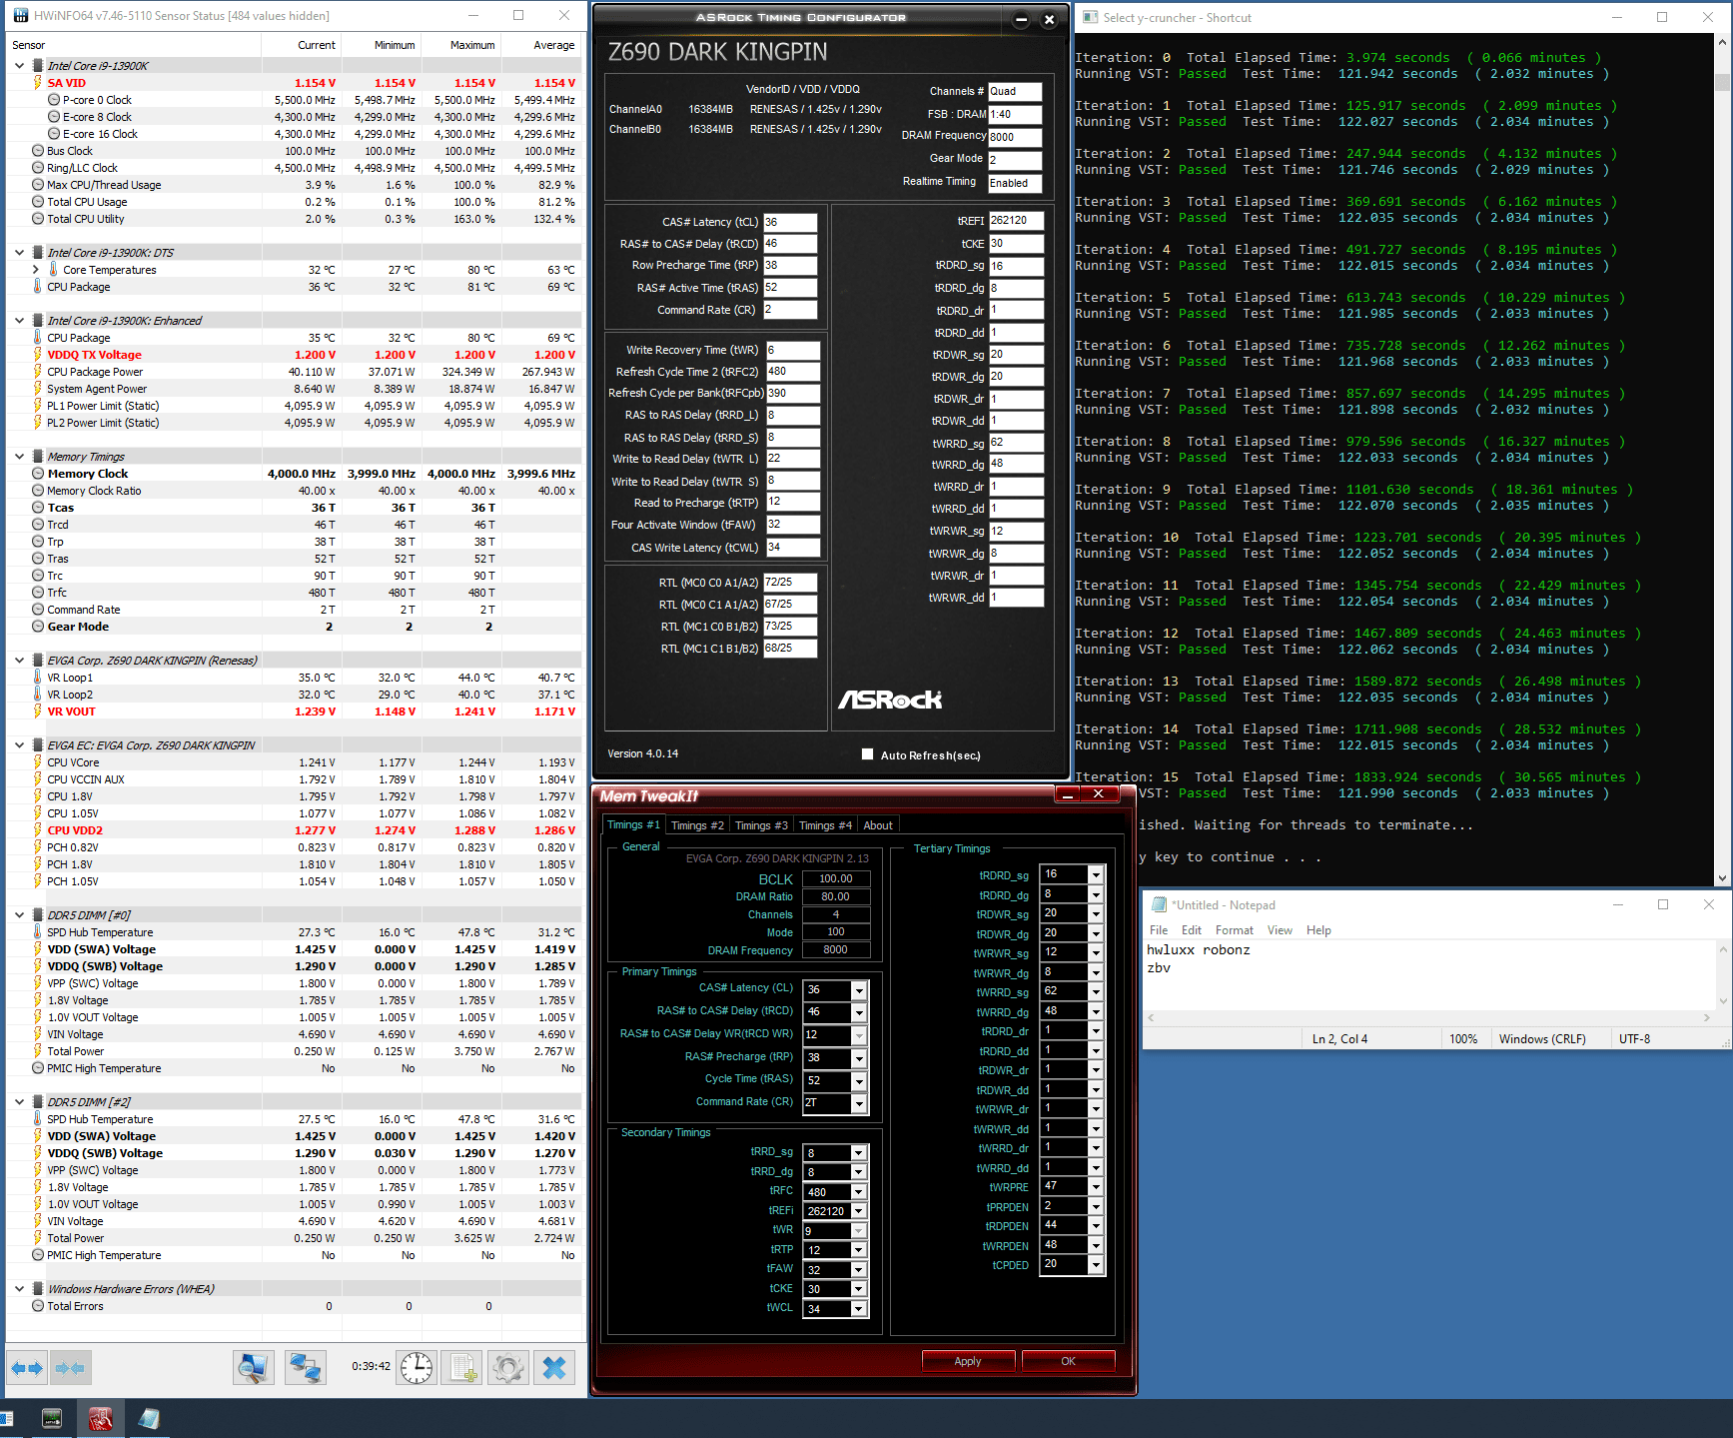The height and width of the screenshot is (1438, 1733).
Task: Click the Notepad title bar icon
Action: (1159, 904)
